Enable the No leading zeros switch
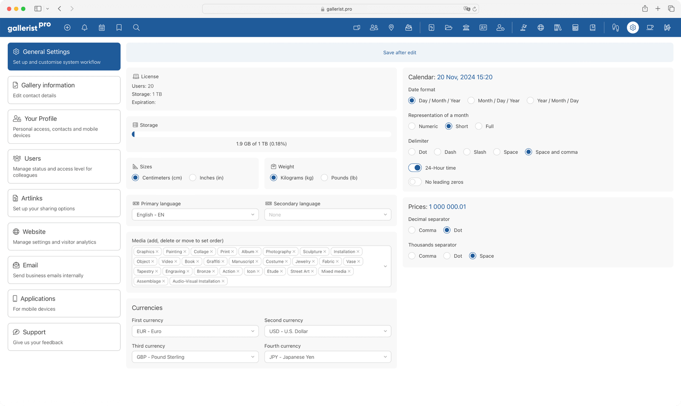 tap(415, 182)
